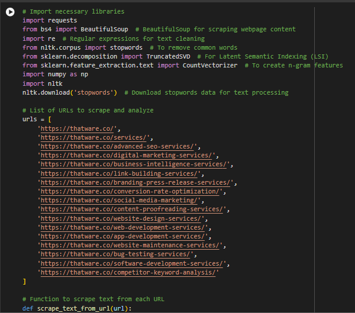The height and width of the screenshot is (313, 355).
Task: Click the 'For Latent Semantic Indexing (LSI)' comment
Action: pos(263,56)
